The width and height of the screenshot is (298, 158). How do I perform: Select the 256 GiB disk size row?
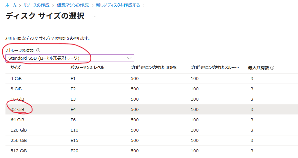(152, 140)
